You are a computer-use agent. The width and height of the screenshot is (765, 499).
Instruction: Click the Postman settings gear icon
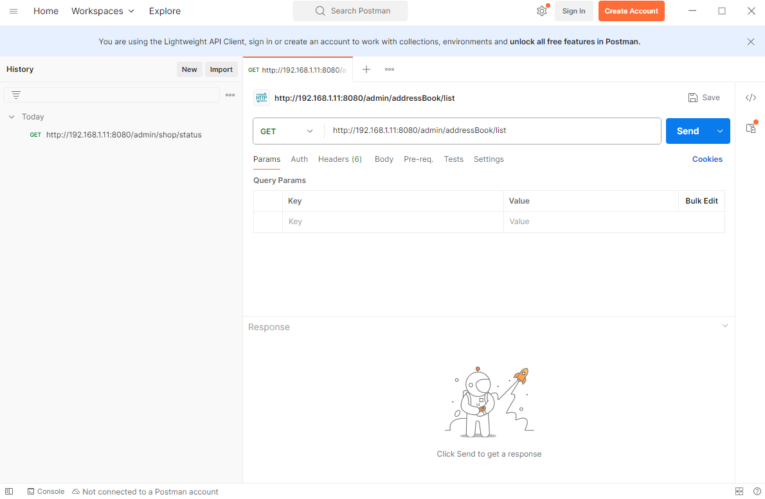pos(541,11)
